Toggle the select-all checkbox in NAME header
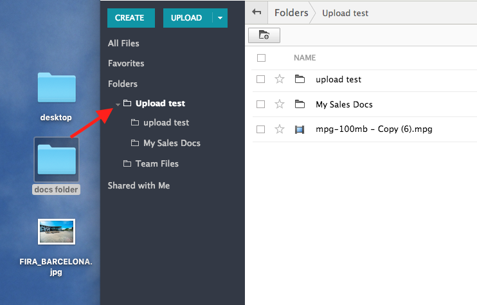 click(x=261, y=58)
